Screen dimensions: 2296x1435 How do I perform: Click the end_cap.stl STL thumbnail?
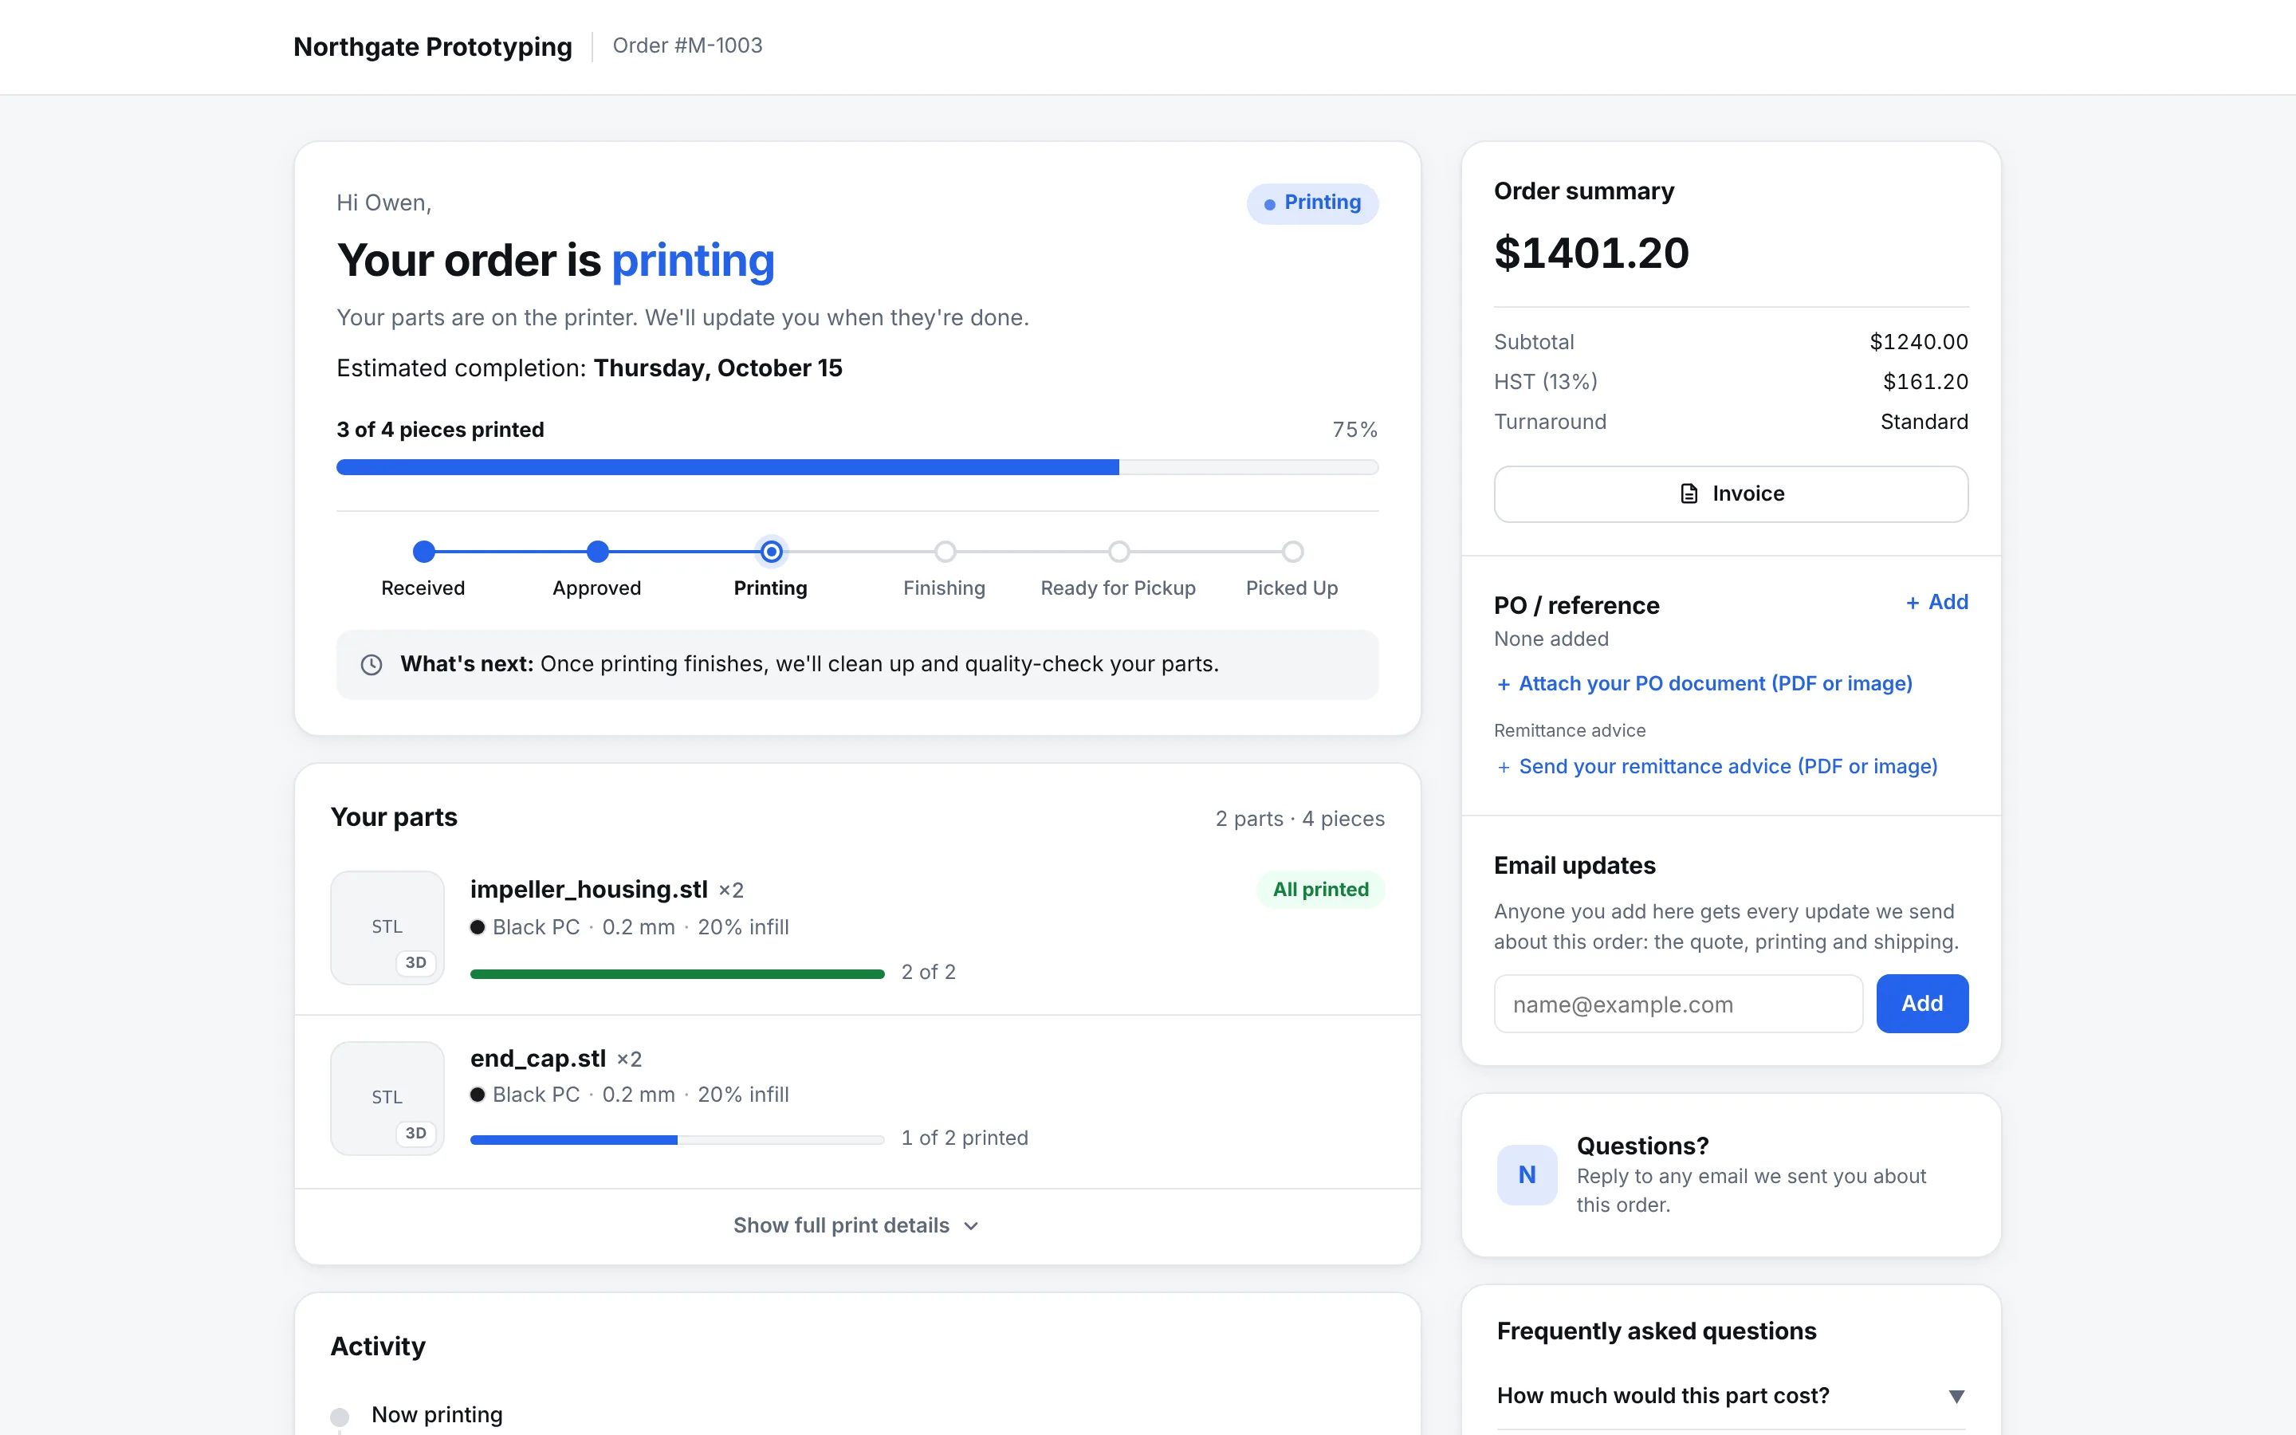tap(387, 1098)
